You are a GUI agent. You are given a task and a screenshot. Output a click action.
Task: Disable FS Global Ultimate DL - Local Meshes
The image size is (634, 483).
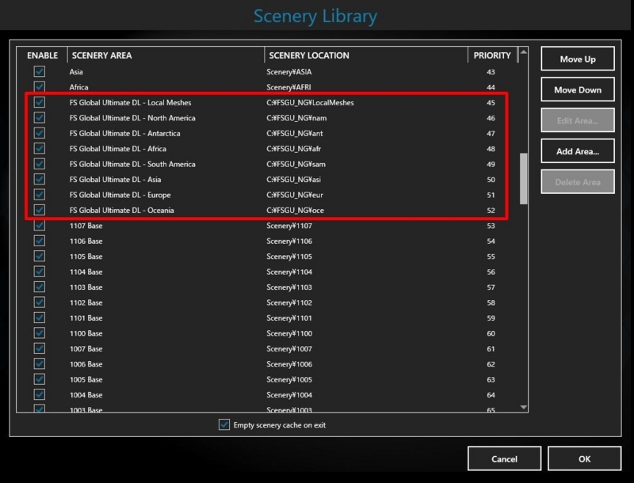39,102
